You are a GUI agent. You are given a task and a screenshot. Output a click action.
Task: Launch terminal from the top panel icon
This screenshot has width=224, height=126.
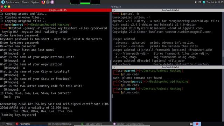48,2
